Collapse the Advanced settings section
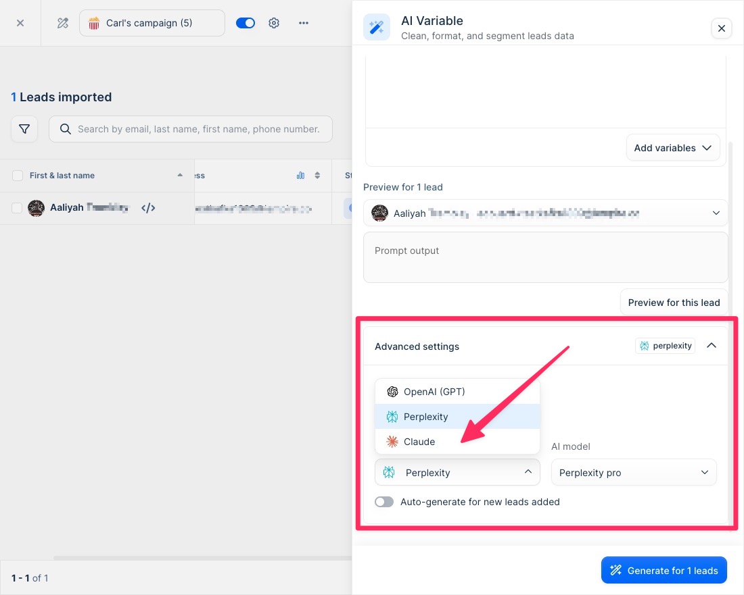744x595 pixels. 711,346
